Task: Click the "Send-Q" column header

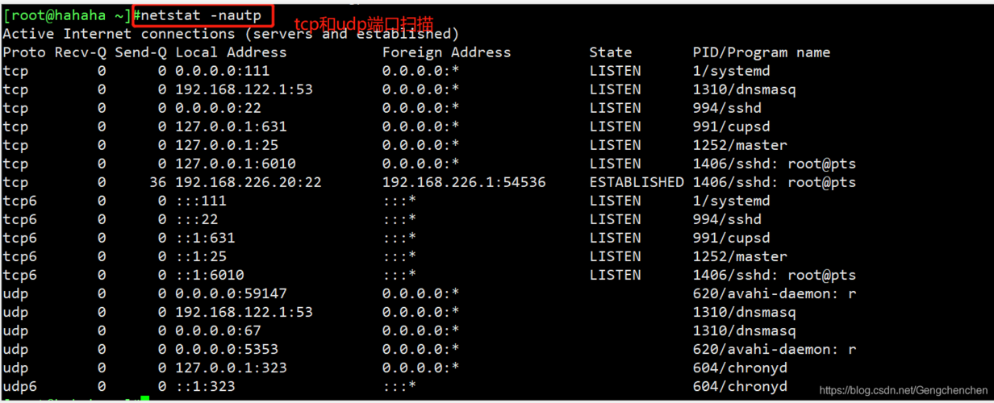Action: [x=140, y=52]
